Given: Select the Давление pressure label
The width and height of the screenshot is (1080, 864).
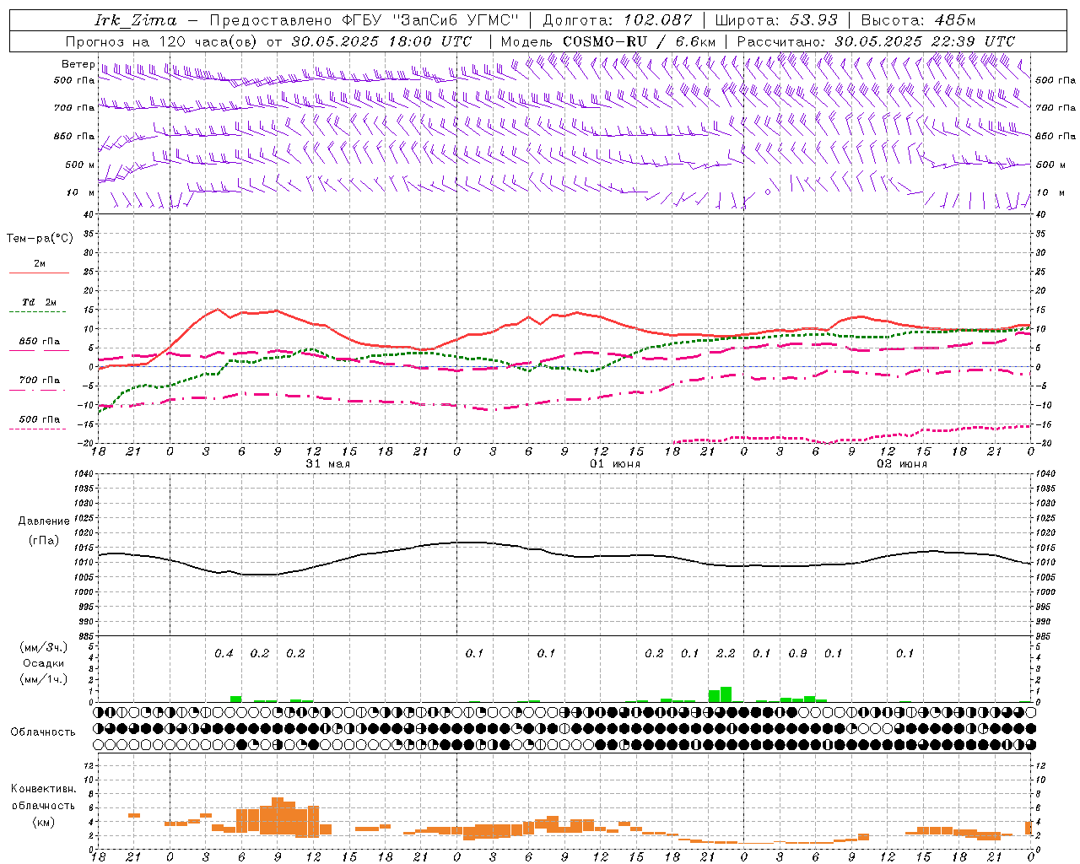Looking at the screenshot, I should (x=44, y=521).
